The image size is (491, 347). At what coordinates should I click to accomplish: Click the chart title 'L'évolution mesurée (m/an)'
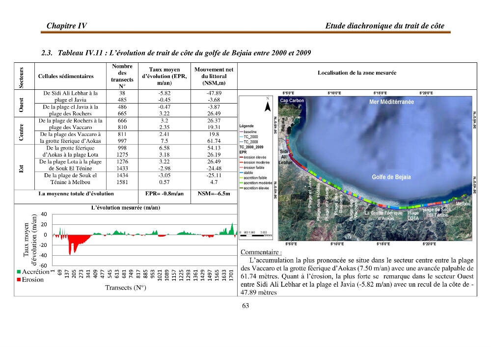126,208
